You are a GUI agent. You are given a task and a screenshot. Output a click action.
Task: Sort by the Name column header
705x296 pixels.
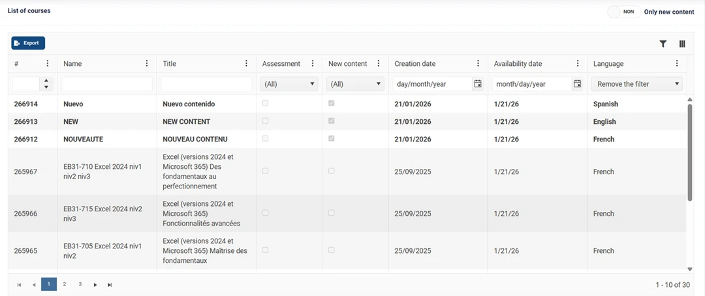[73, 64]
